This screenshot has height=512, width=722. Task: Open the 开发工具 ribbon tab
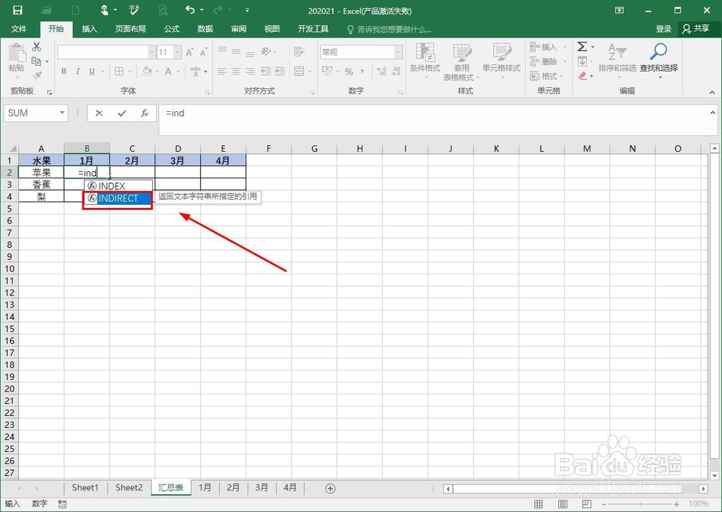click(x=313, y=29)
